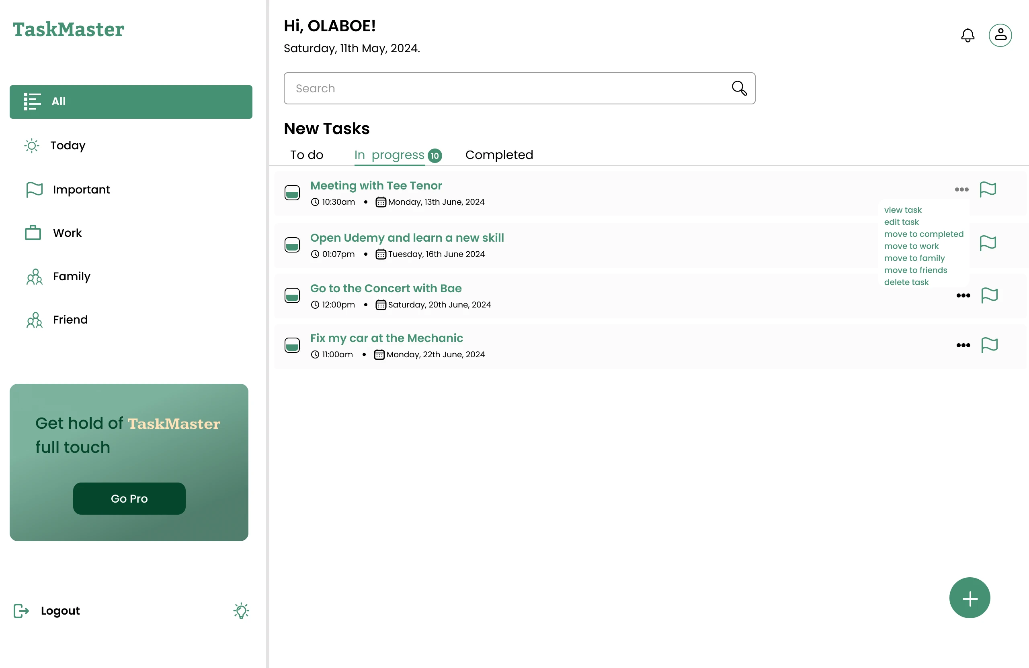This screenshot has height=668, width=1029.
Task: Open the notifications bell
Action: [967, 35]
